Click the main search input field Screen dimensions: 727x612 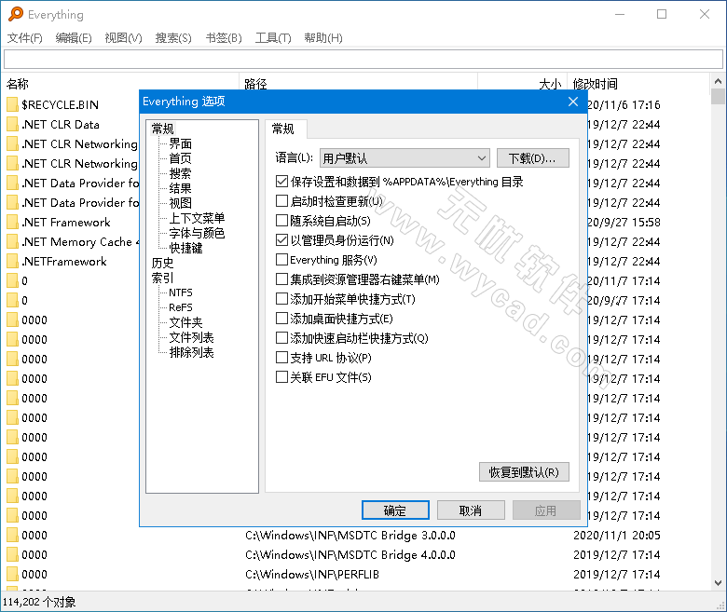click(x=363, y=60)
